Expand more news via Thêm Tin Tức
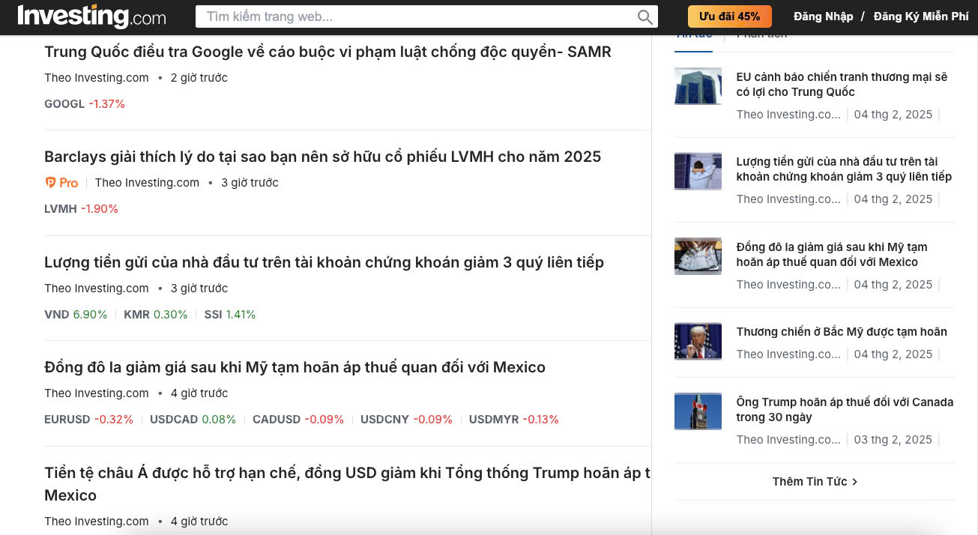 point(815,482)
